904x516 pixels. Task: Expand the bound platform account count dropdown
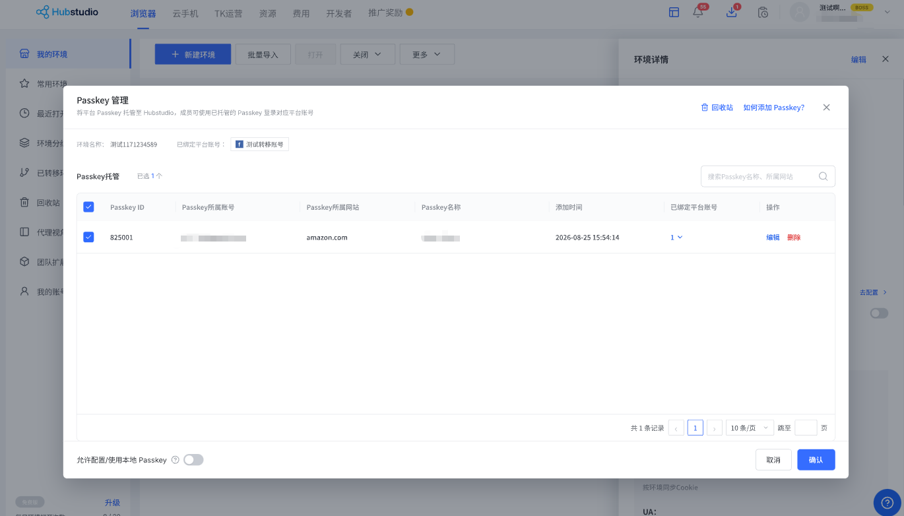tap(676, 238)
